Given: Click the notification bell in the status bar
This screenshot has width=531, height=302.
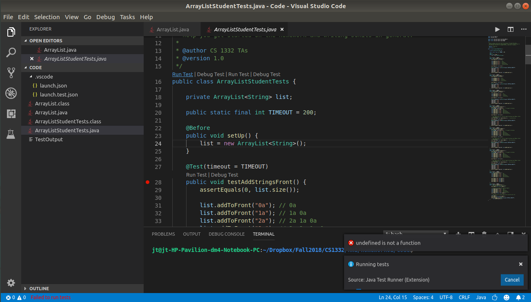Looking at the screenshot, I should 519,297.
